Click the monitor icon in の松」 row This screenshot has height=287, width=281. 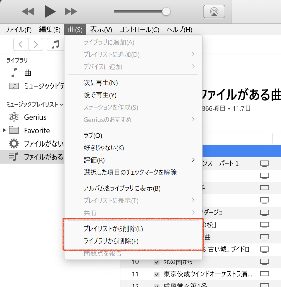(265, 225)
